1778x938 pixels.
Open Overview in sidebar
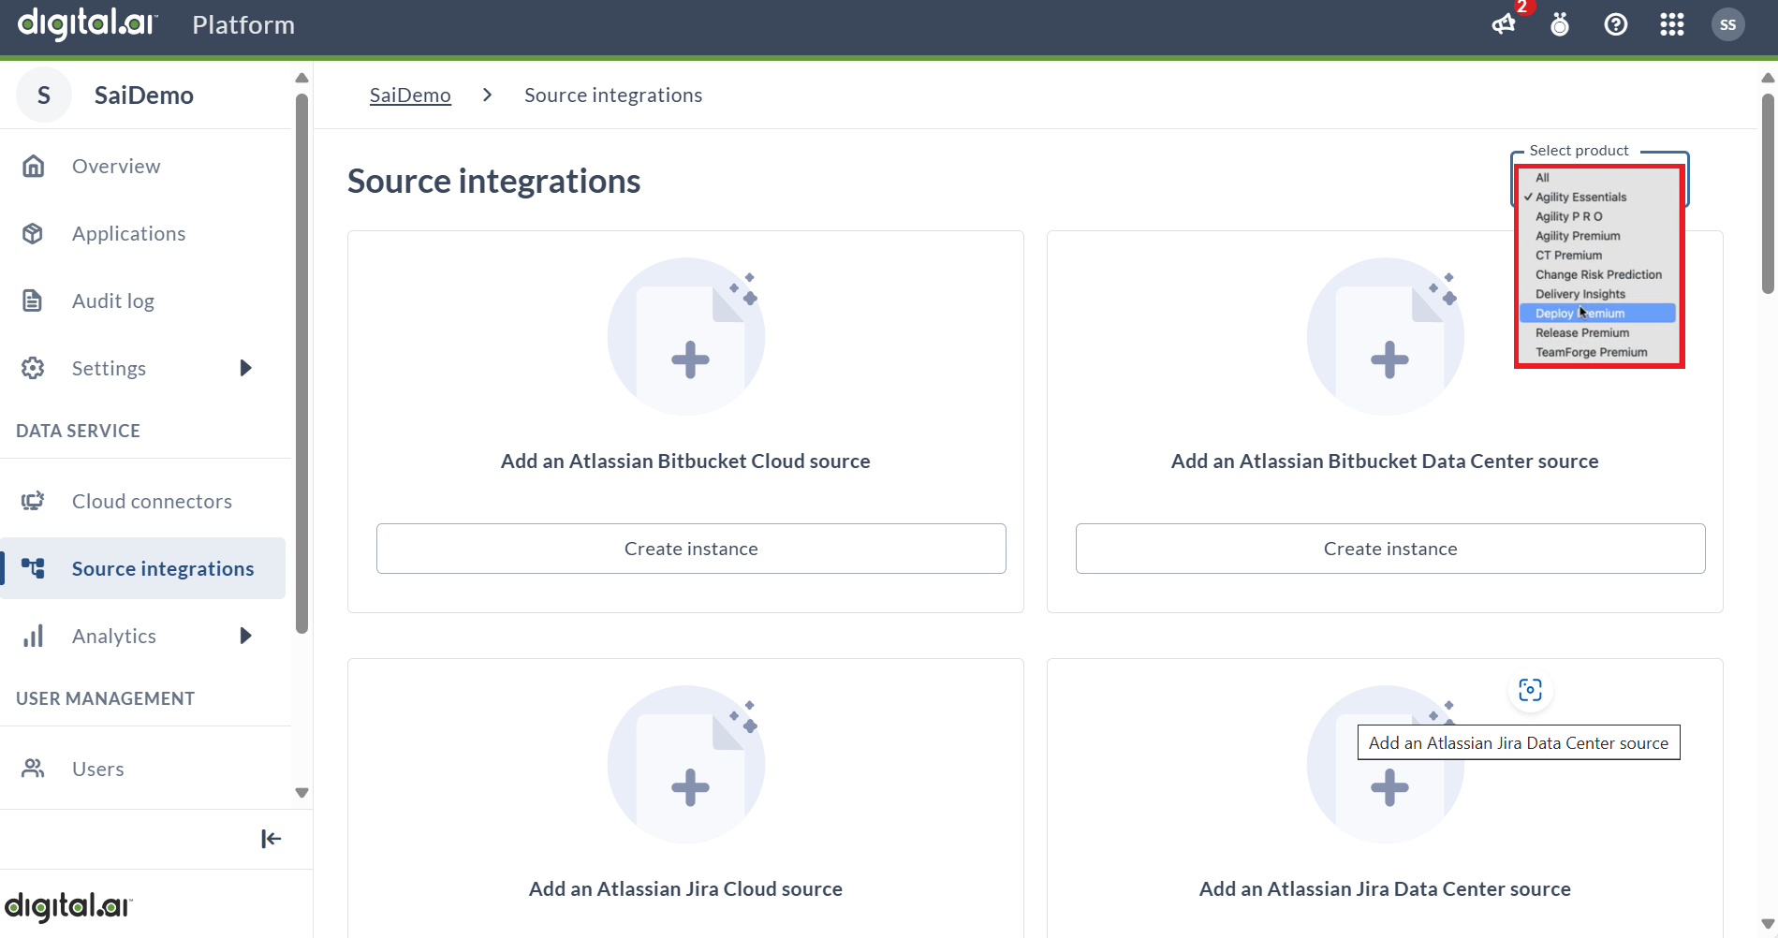(x=116, y=166)
